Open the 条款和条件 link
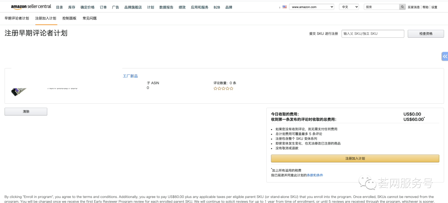 pyautogui.click(x=314, y=175)
